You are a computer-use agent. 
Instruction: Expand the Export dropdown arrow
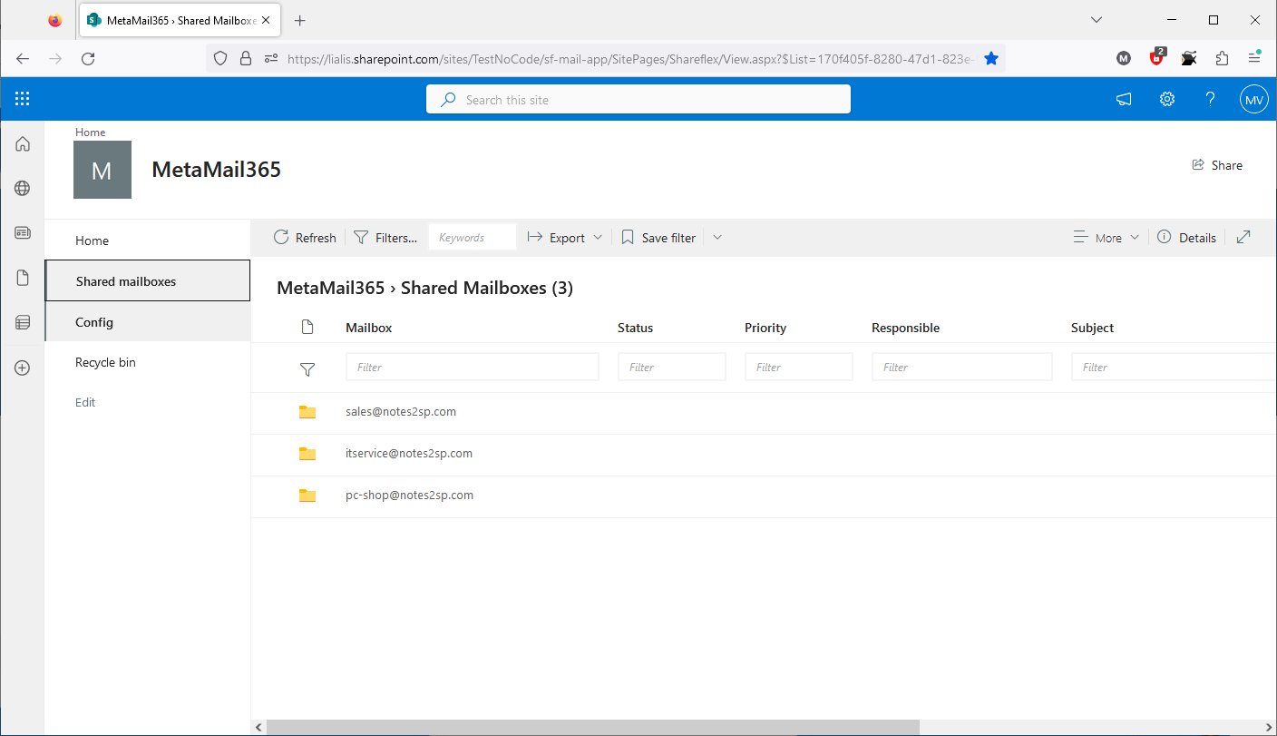[x=598, y=238]
